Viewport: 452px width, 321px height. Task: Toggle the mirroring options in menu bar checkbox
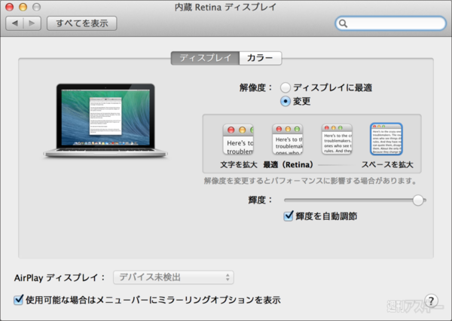click(x=18, y=300)
